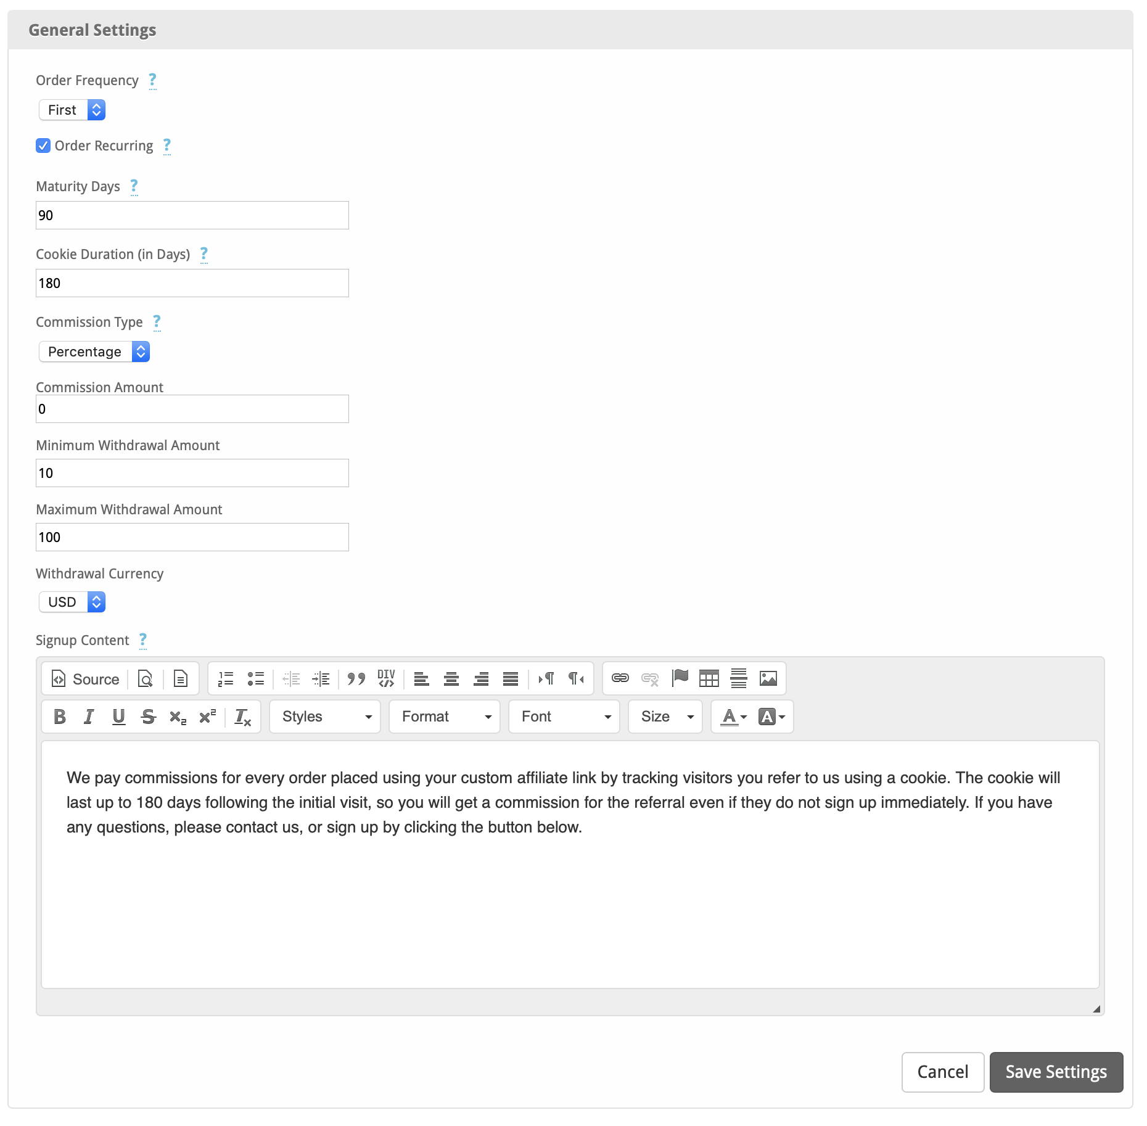
Task: Click the insert image icon
Action: coord(768,679)
